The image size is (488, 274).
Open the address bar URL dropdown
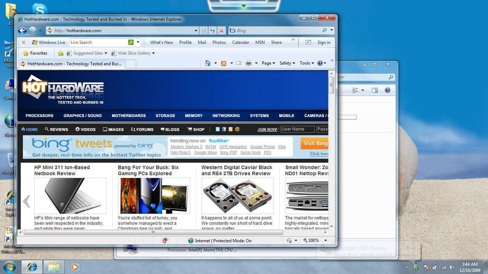pyautogui.click(x=196, y=30)
